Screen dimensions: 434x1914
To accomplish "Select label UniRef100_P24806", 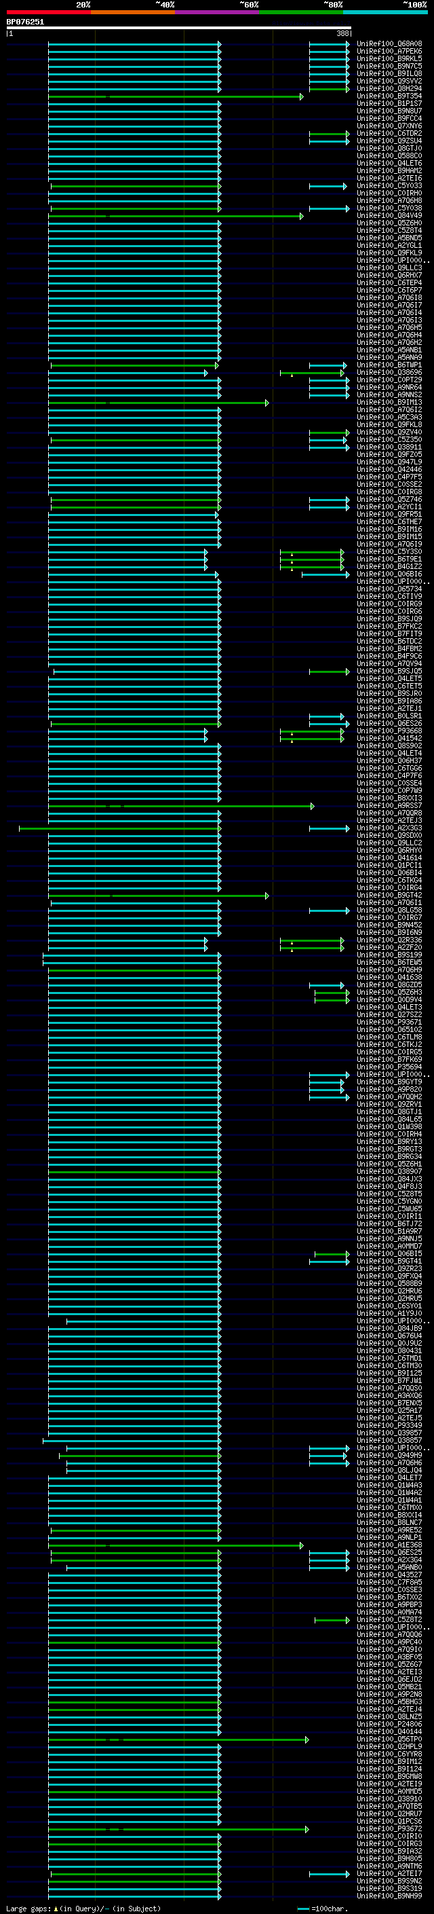I will click(389, 1724).
